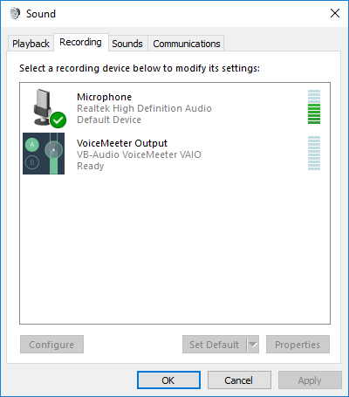Switch to the Communications tab
Screen dimensions: 349x397
point(187,44)
